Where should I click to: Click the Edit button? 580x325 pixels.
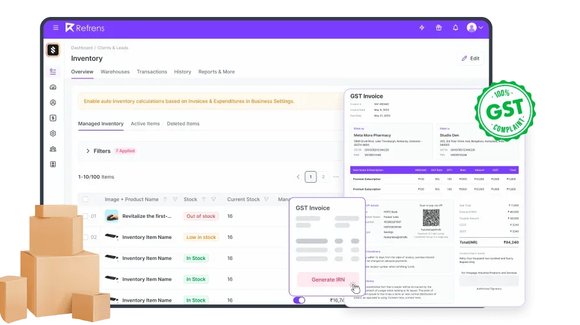470,59
